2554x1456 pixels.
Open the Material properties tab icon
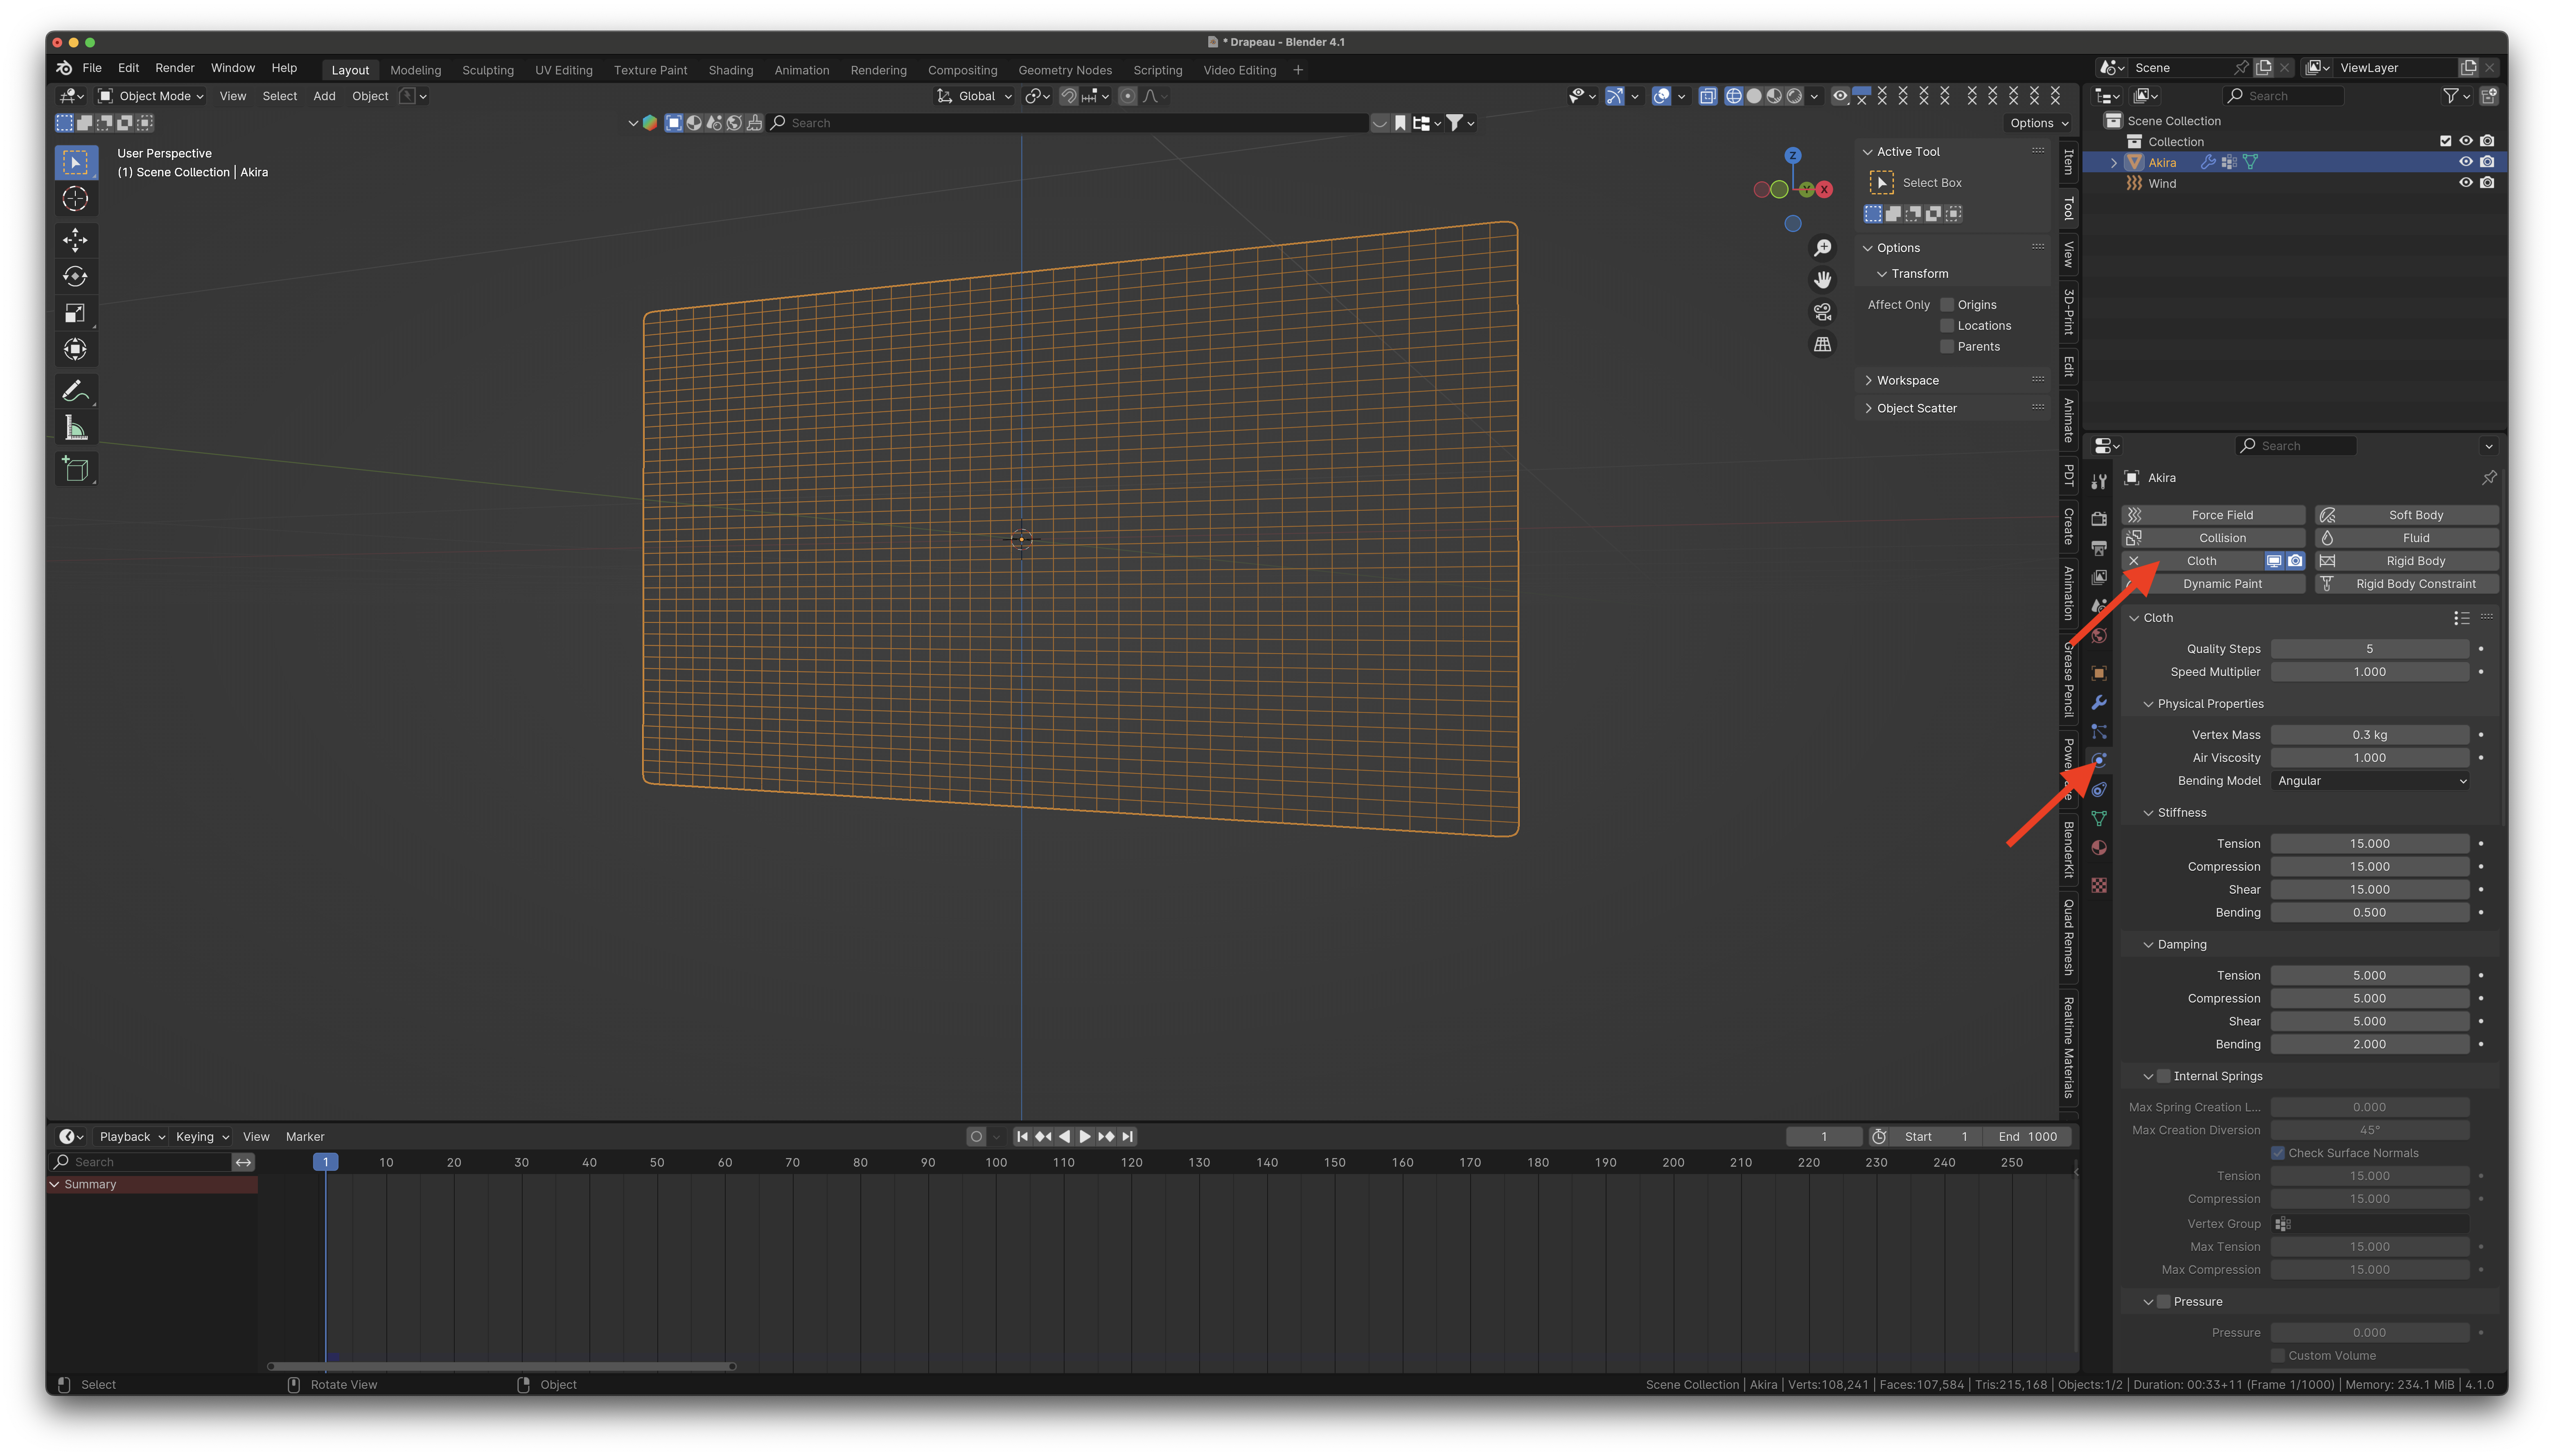click(x=2099, y=848)
